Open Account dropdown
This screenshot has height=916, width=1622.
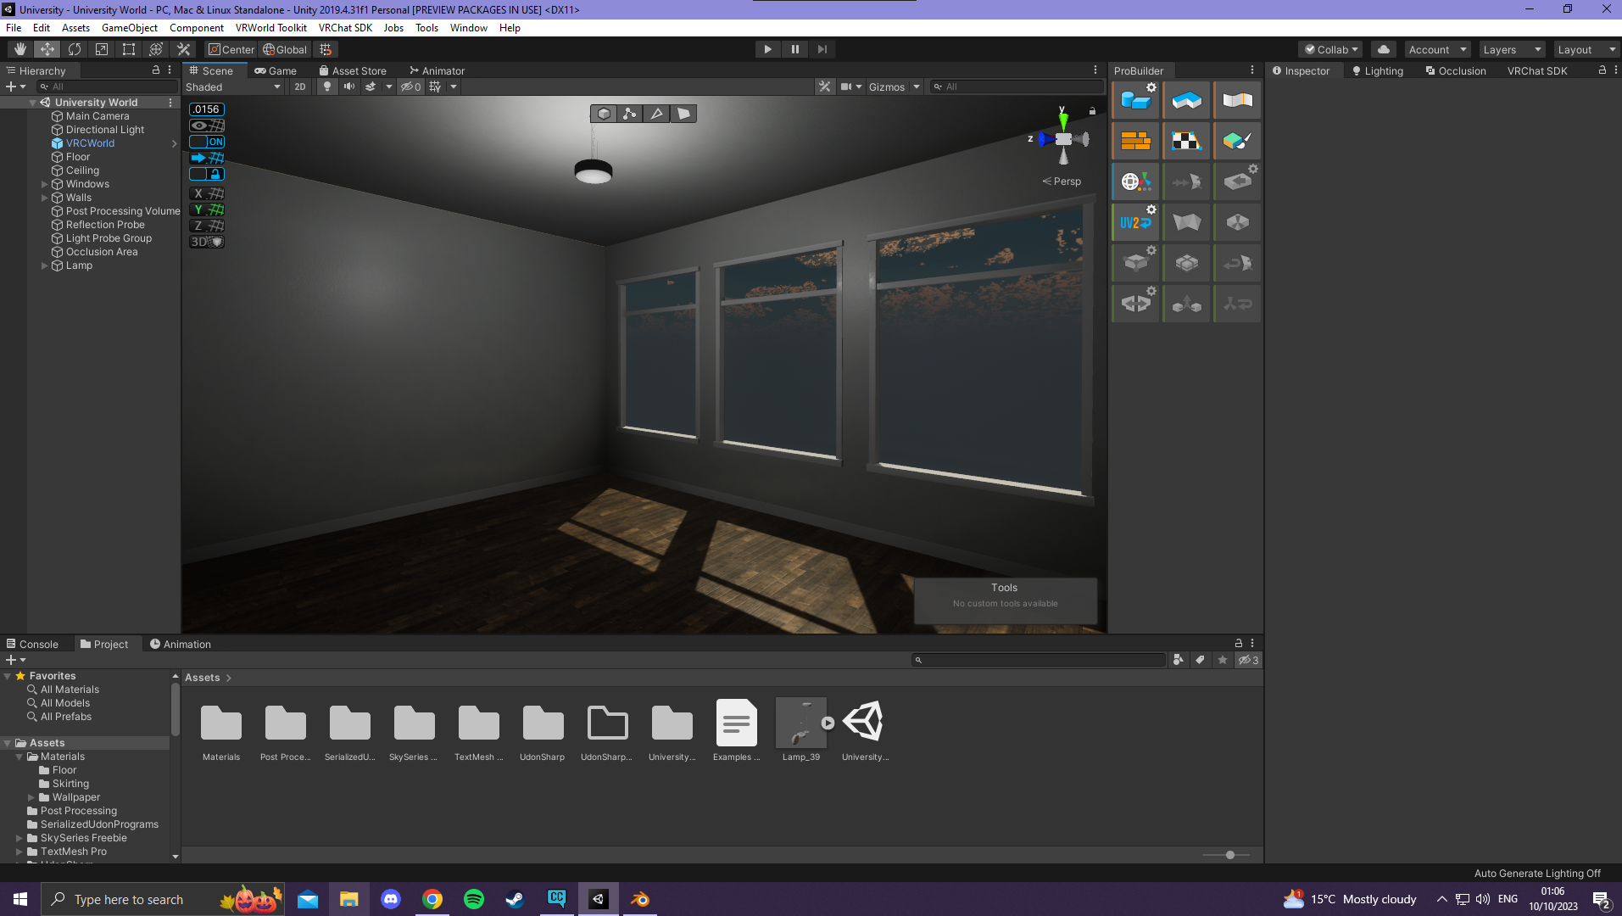(x=1437, y=49)
